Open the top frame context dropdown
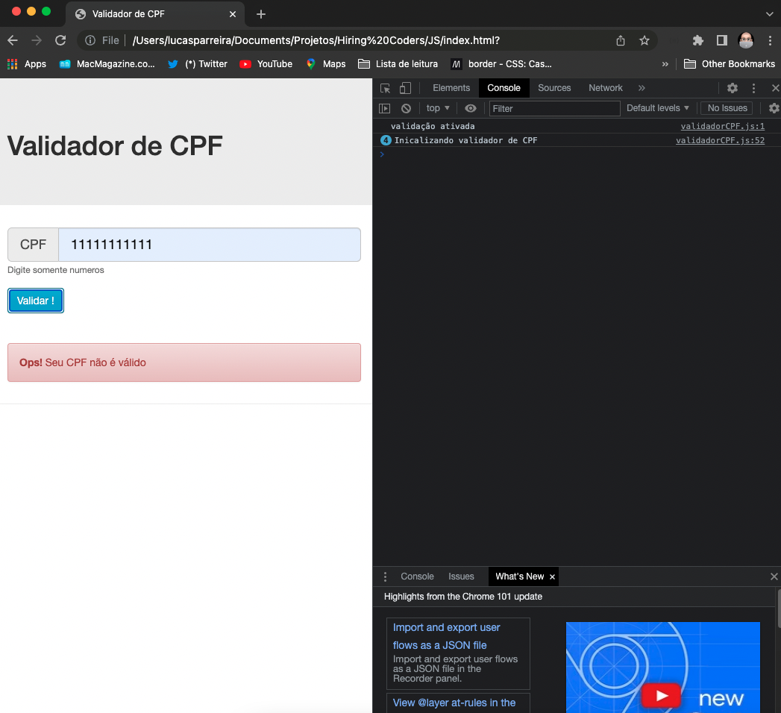The image size is (781, 713). 437,108
